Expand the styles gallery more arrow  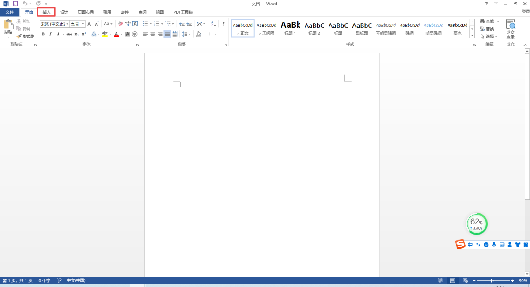(x=472, y=35)
